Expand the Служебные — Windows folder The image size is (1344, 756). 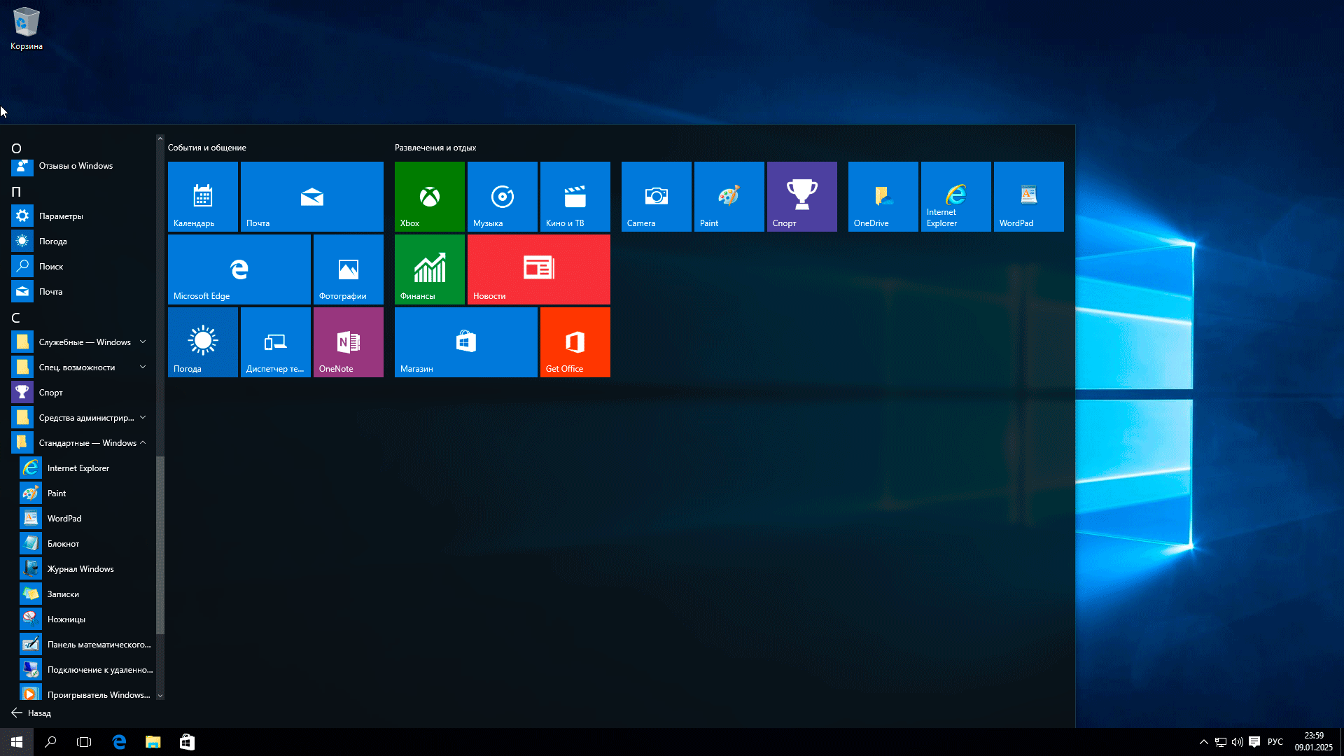(x=82, y=342)
